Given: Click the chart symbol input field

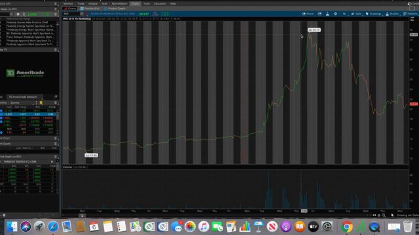Looking at the screenshot, I should pyautogui.click(x=71, y=14).
